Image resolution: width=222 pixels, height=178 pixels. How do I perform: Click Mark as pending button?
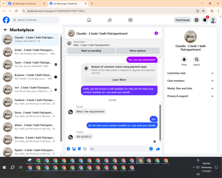[91, 51]
